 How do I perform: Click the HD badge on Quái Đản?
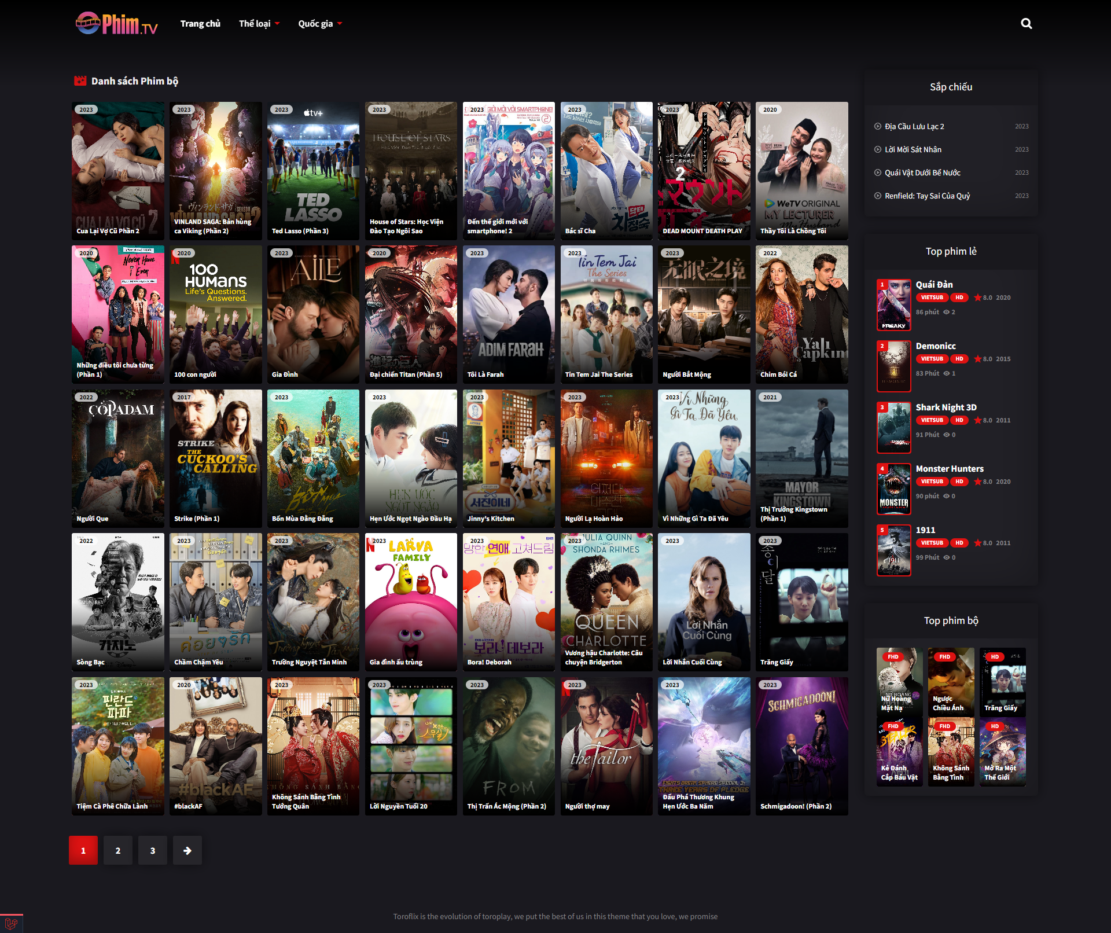click(x=959, y=297)
